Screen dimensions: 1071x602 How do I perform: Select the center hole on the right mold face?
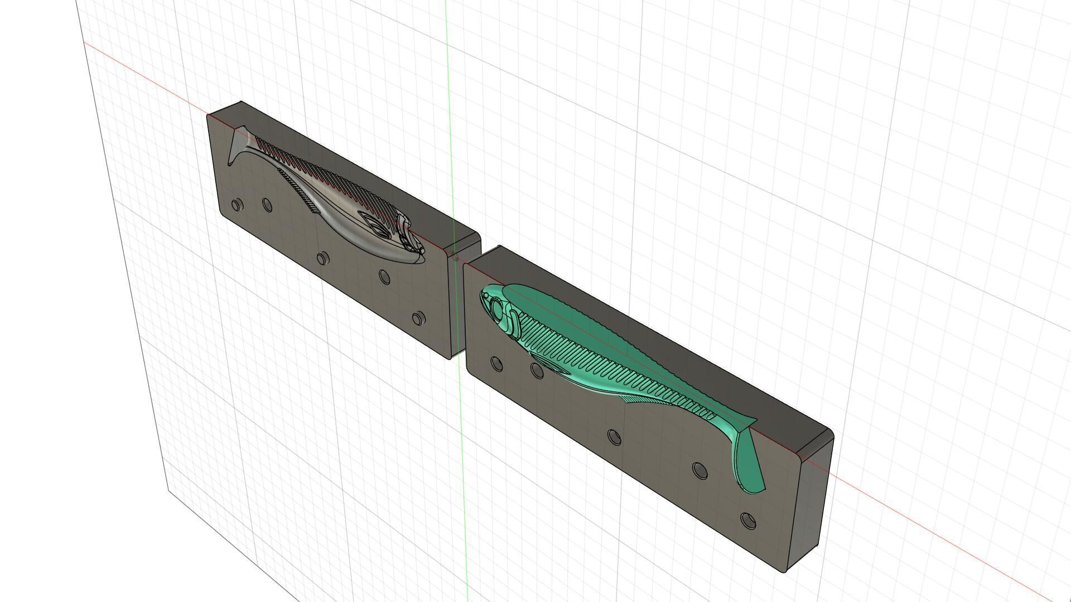tap(614, 437)
